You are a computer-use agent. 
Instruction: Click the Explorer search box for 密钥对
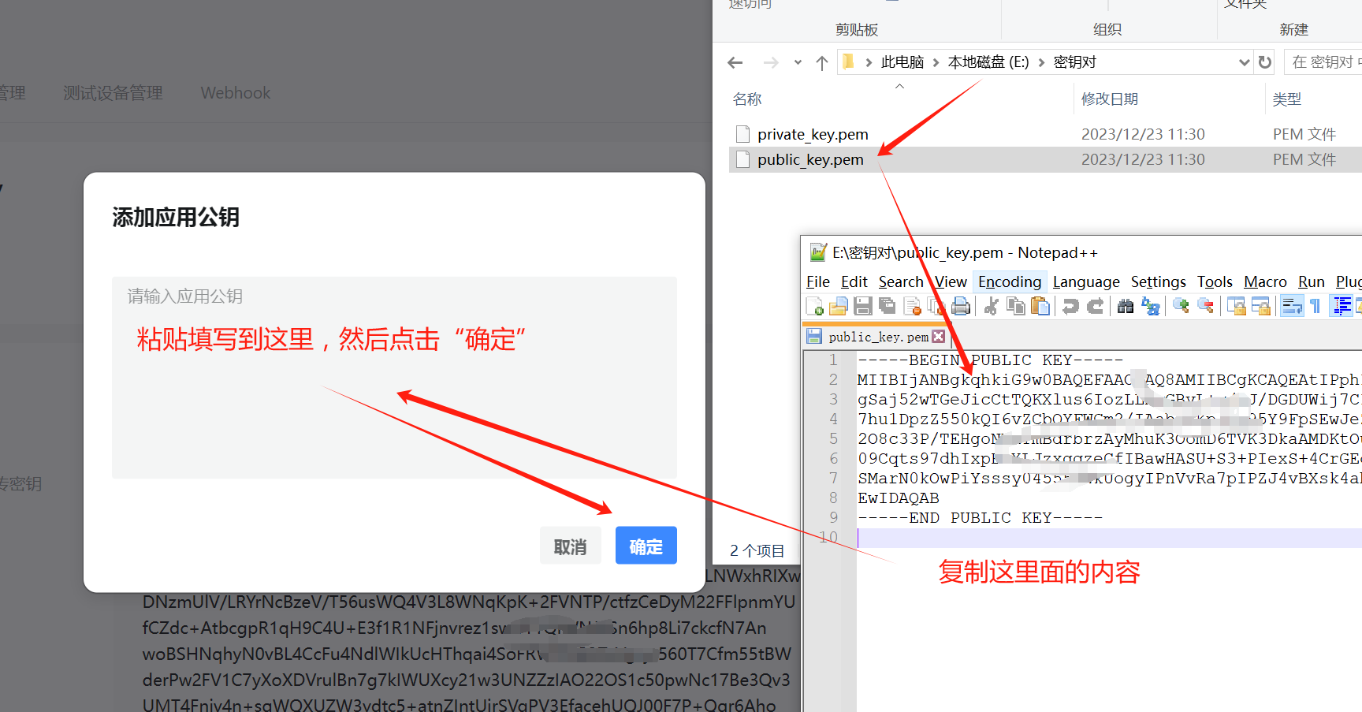1323,62
